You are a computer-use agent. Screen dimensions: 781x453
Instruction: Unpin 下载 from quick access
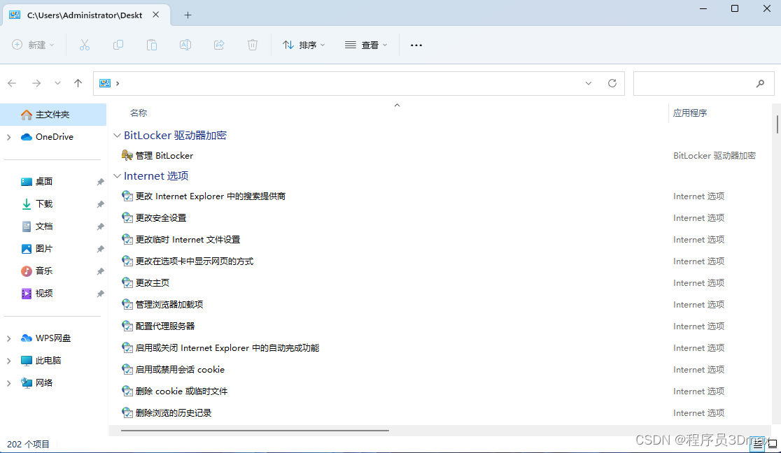pos(100,204)
